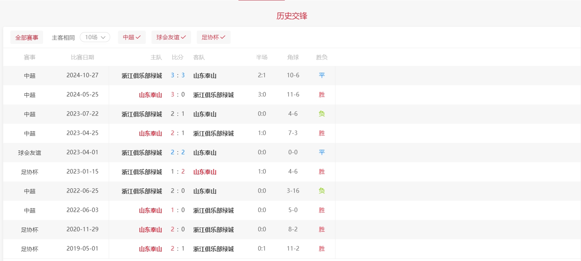
Task: Click the 赛事 column header
Action: (30, 57)
